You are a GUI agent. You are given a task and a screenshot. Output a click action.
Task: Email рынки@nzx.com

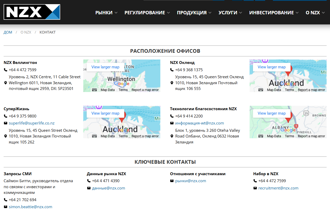(x=191, y=181)
